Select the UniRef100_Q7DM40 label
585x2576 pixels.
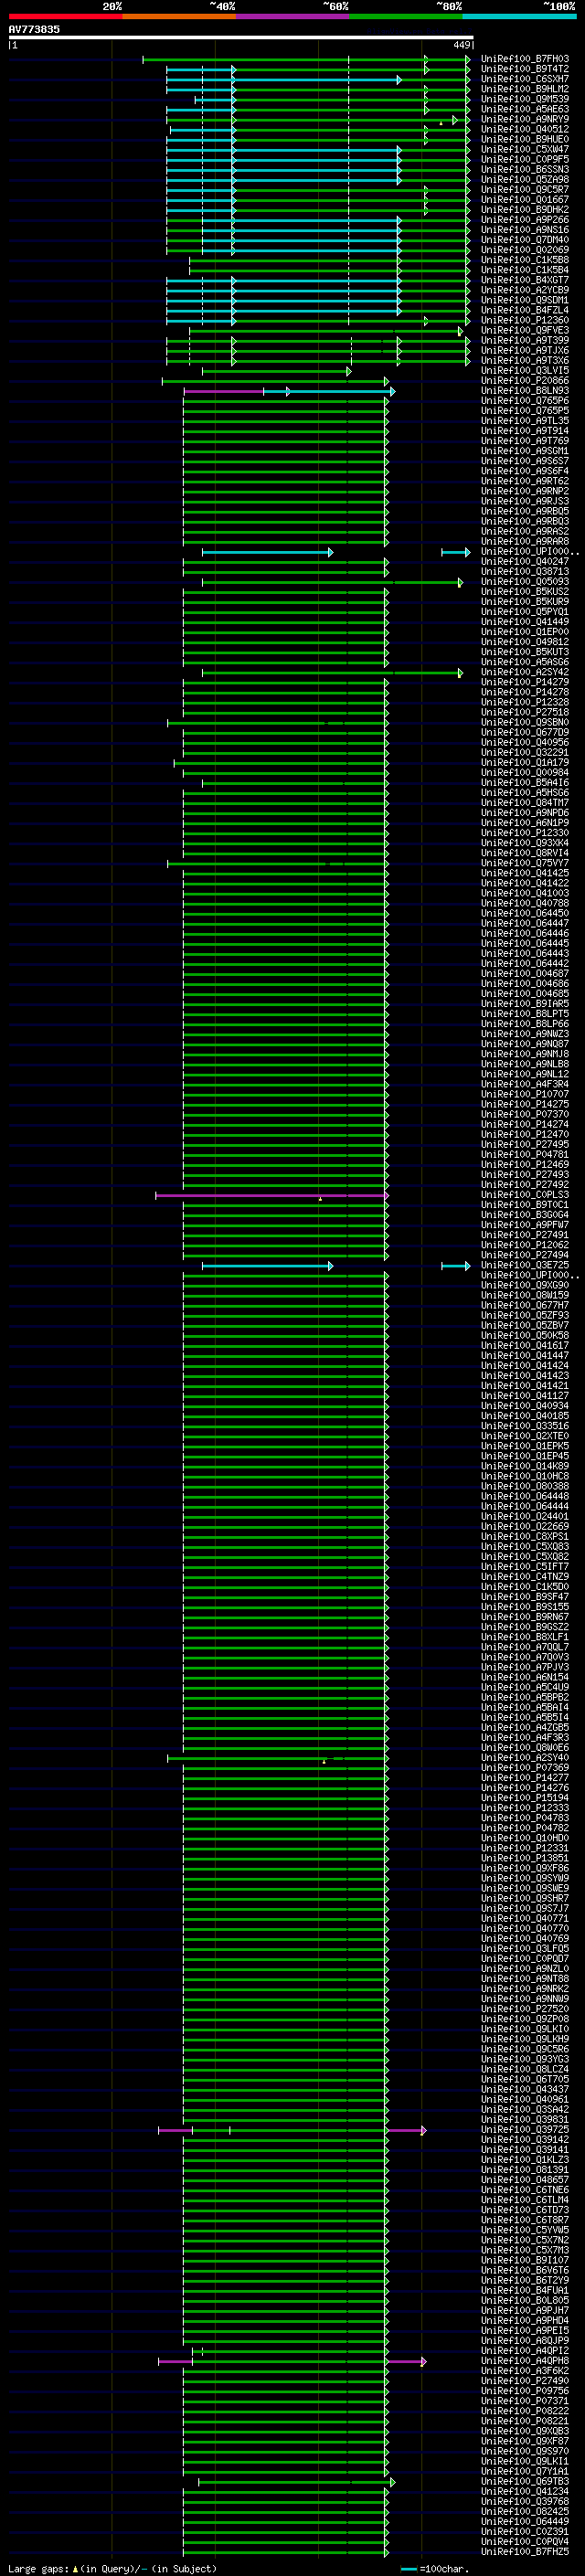tap(525, 240)
